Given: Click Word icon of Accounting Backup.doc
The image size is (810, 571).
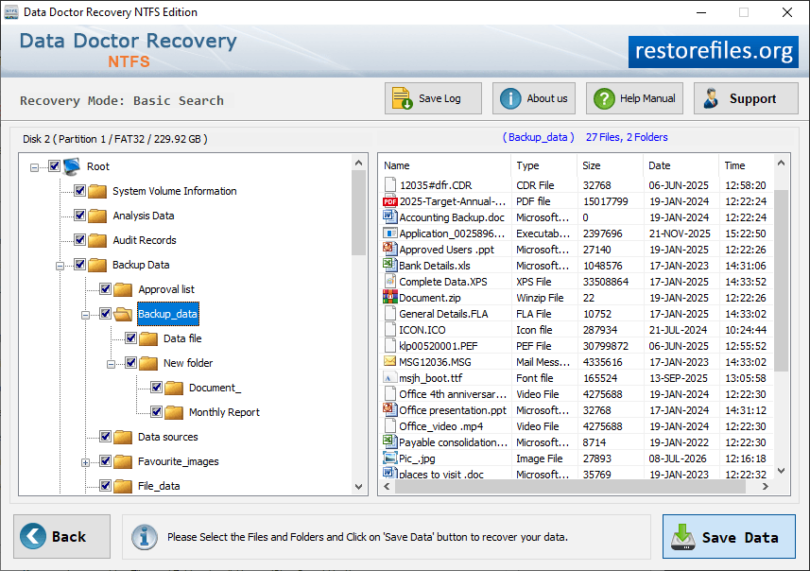Looking at the screenshot, I should (390, 216).
